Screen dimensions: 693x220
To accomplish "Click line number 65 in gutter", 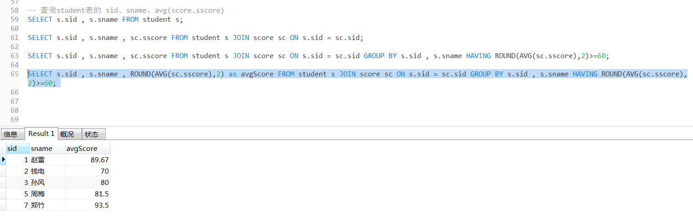I will pyautogui.click(x=14, y=74).
